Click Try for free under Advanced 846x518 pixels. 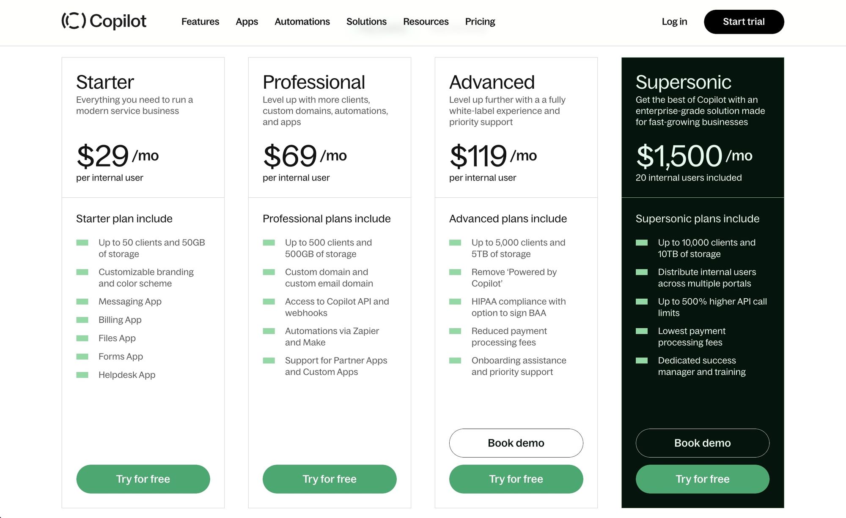tap(516, 479)
